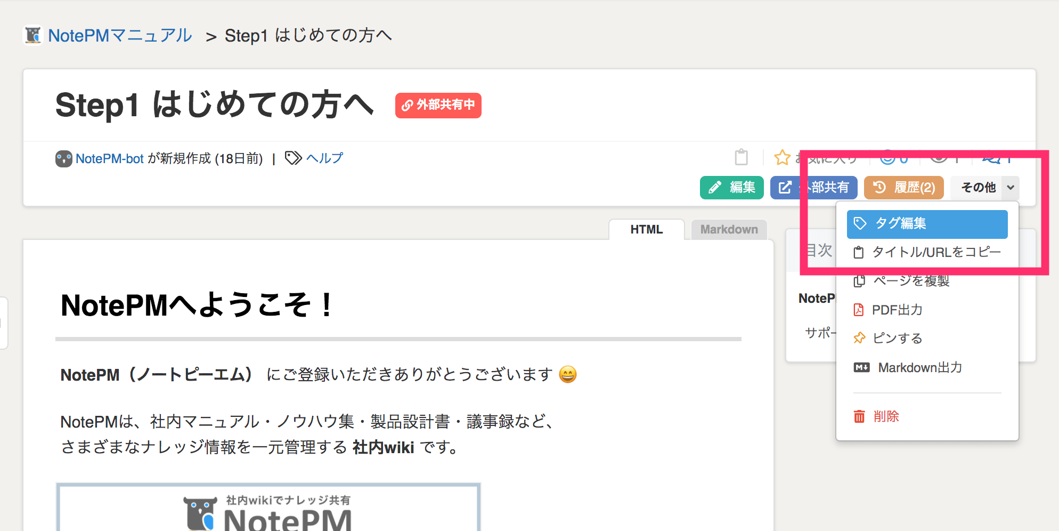
Task: Open the NotePM-bot avatar icon
Action: (x=63, y=158)
